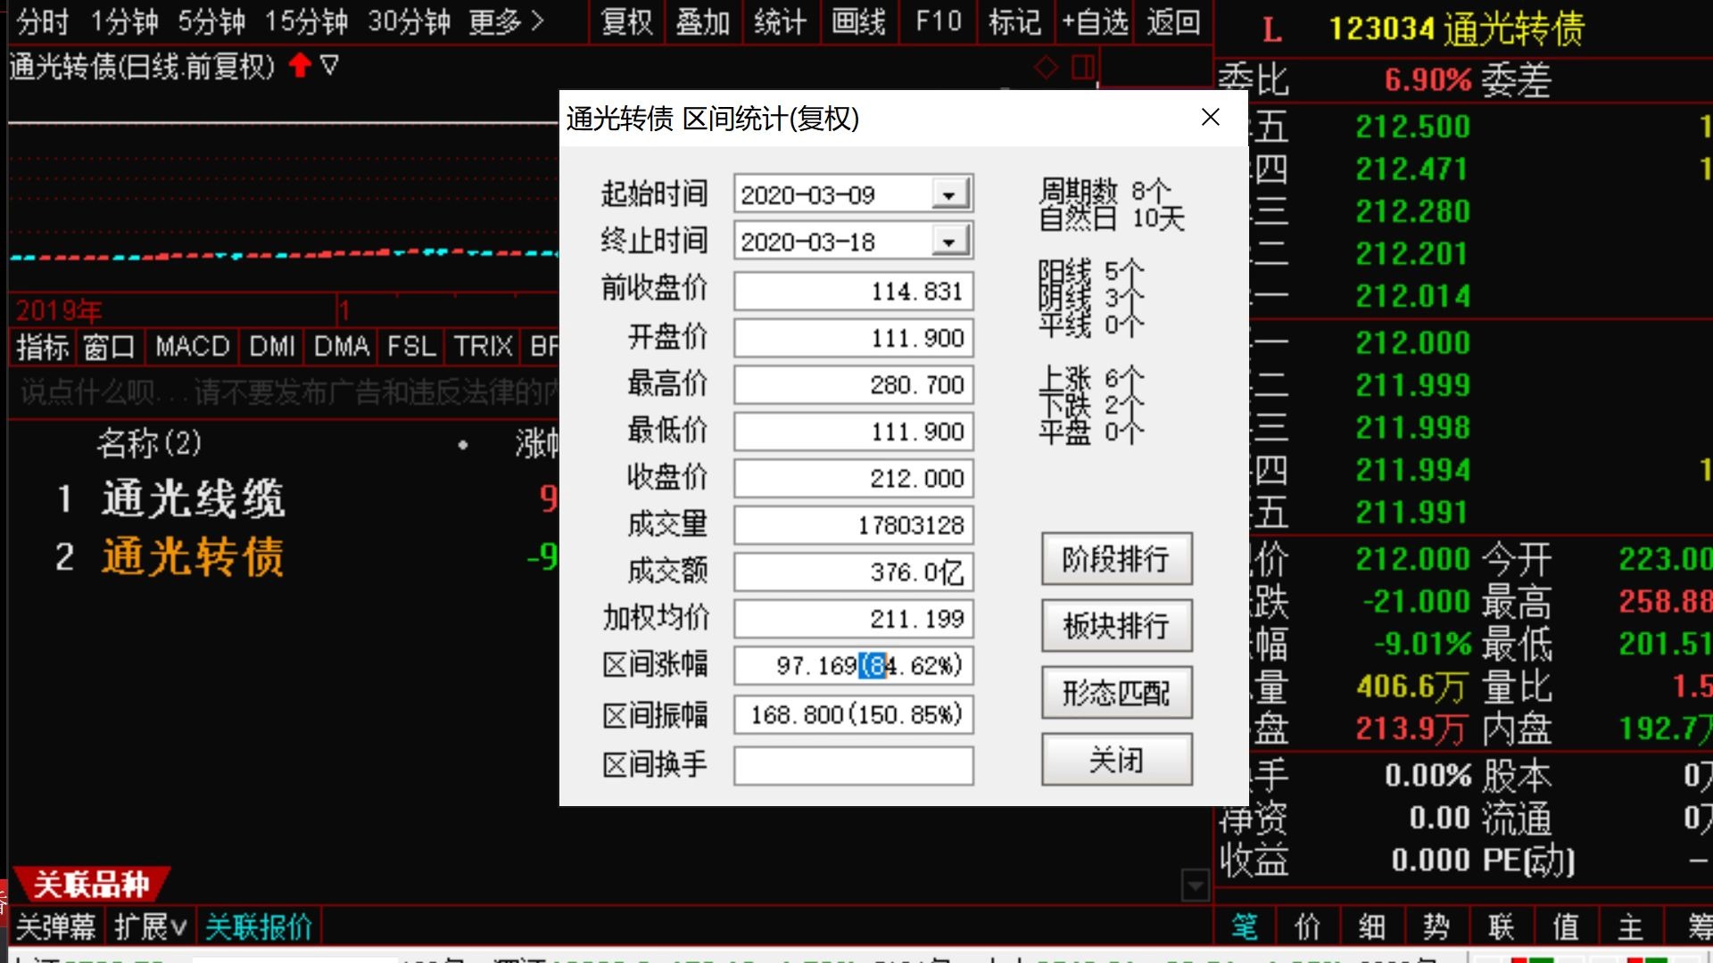The image size is (1713, 963).
Task: Select 通光转债 in related list
Action: click(x=193, y=557)
